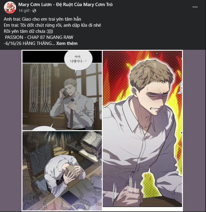Click the "PASSION - CHAP 87 NGANG RAW" text line

[39, 37]
